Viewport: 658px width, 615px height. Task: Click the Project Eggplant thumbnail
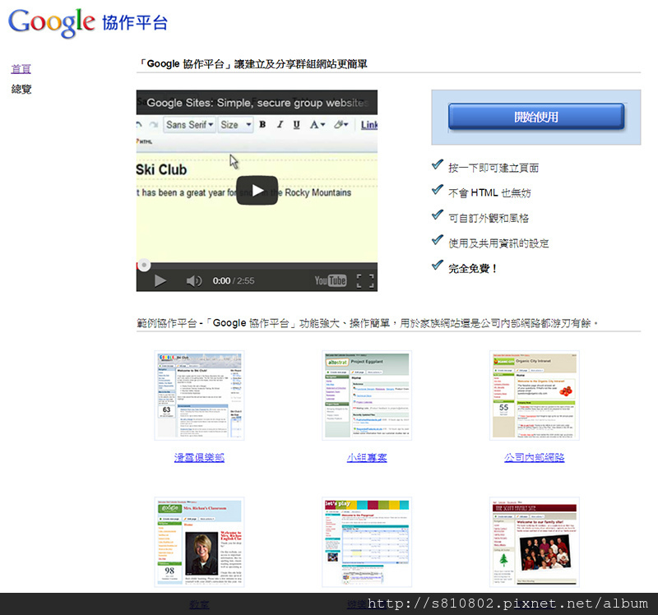click(367, 395)
